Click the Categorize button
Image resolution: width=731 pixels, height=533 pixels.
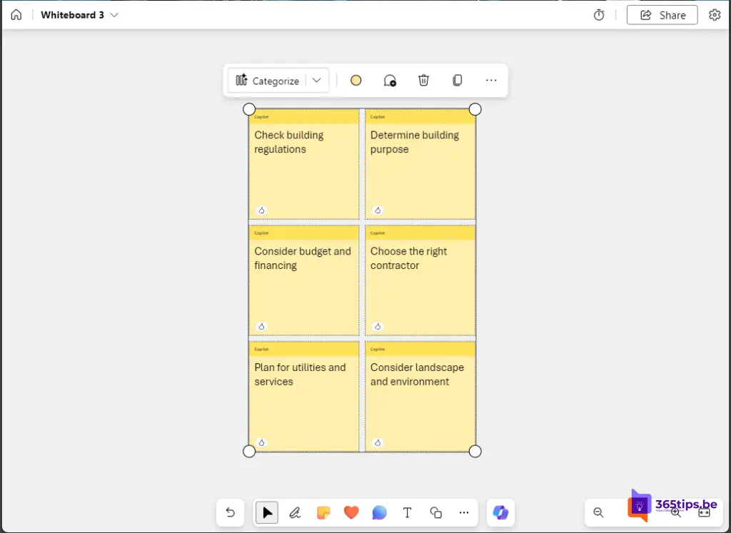click(x=268, y=81)
